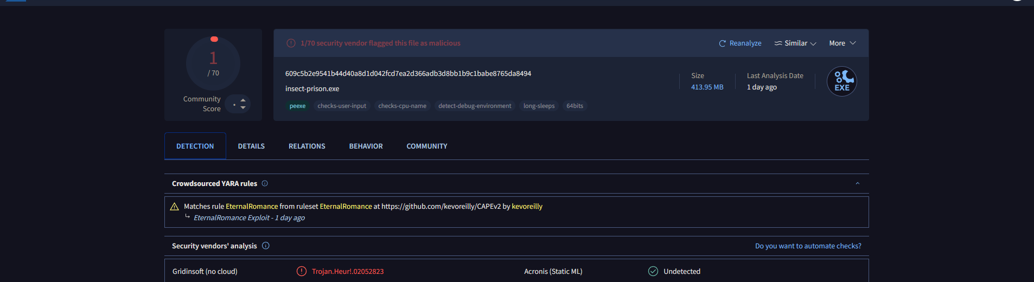Click the malicious alert icon in banner

click(x=291, y=43)
